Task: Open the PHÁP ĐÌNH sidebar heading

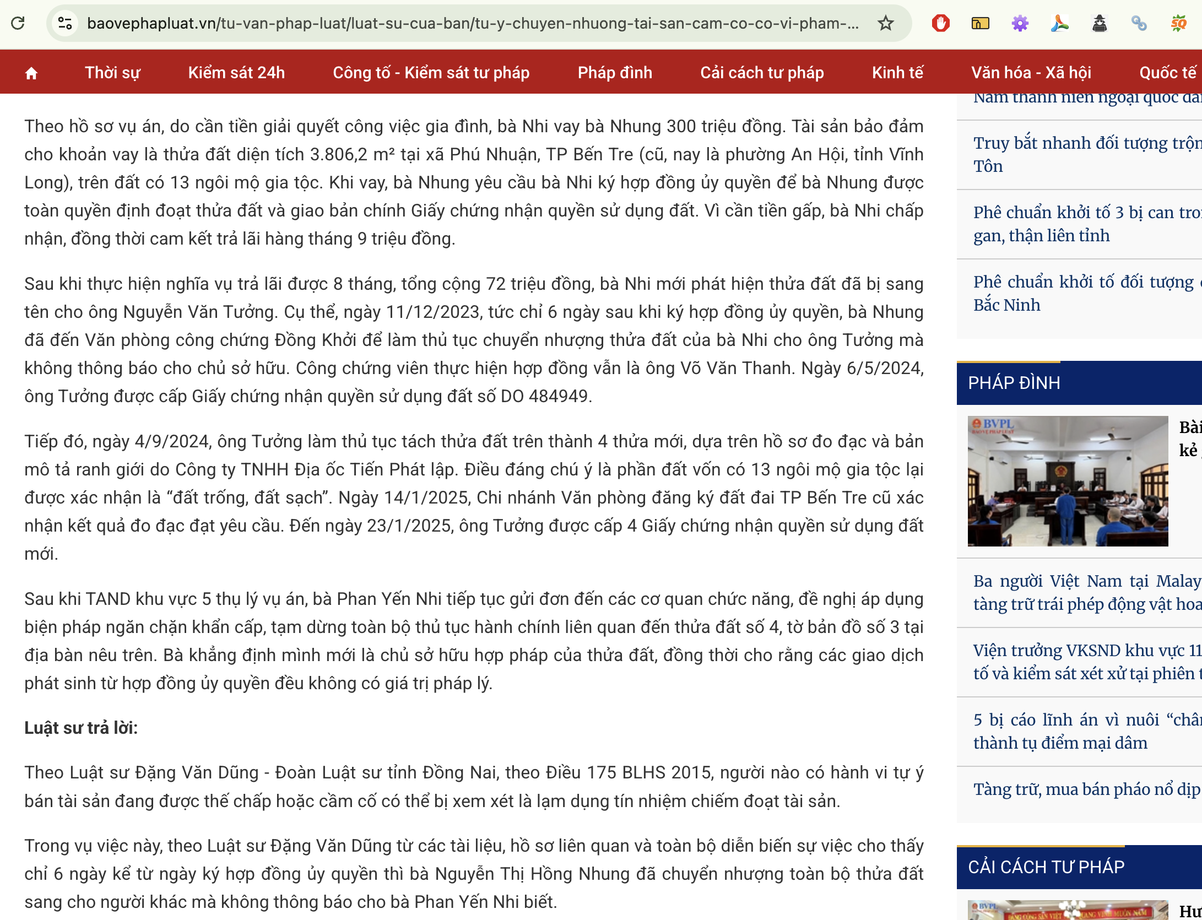Action: coord(1014,383)
